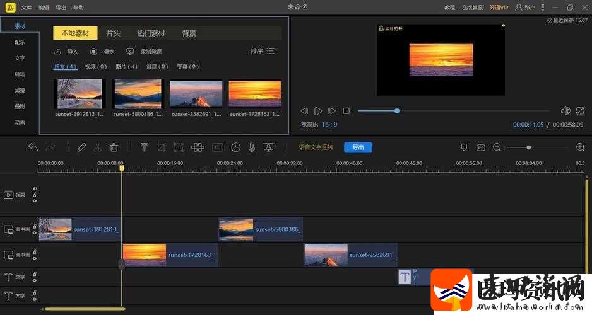Stop the preview playback
The width and height of the screenshot is (592, 315).
346,111
